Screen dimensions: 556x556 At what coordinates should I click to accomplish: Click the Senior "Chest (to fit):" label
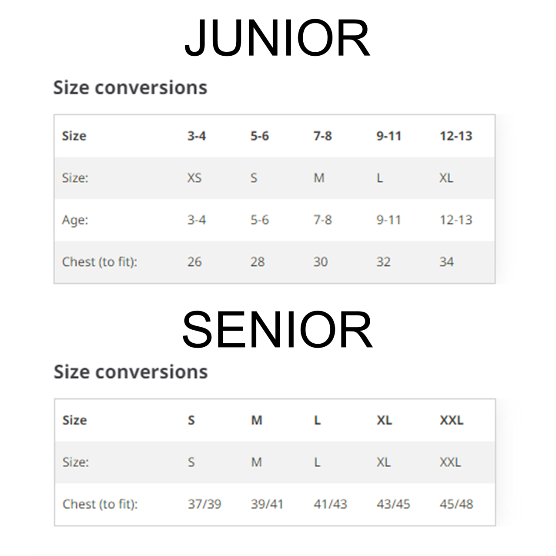point(100,504)
